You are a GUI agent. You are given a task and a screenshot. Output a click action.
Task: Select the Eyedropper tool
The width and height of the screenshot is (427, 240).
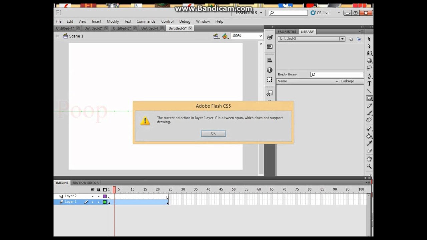(x=369, y=143)
